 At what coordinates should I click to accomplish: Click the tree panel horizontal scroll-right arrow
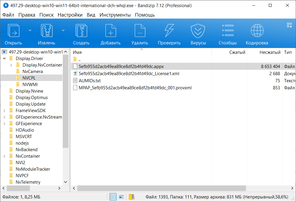click(x=59, y=188)
